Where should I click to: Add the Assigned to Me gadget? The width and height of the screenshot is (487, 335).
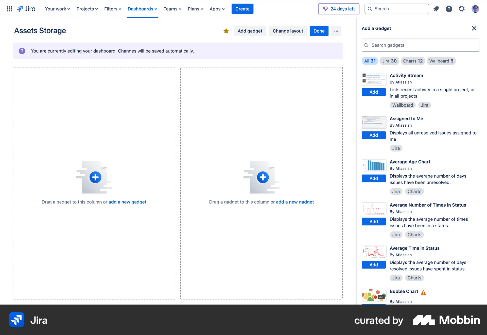click(x=373, y=135)
